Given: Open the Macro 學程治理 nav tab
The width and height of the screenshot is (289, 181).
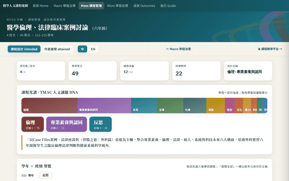Looking at the screenshot, I should pyautogui.click(x=65, y=6).
